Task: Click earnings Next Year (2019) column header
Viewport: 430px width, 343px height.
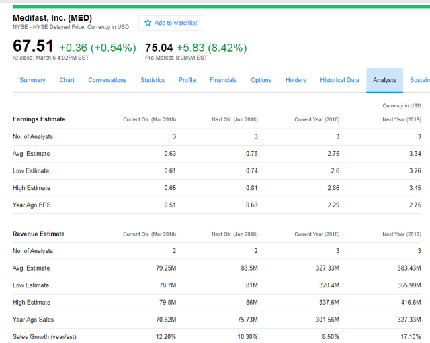Action: pyautogui.click(x=402, y=119)
